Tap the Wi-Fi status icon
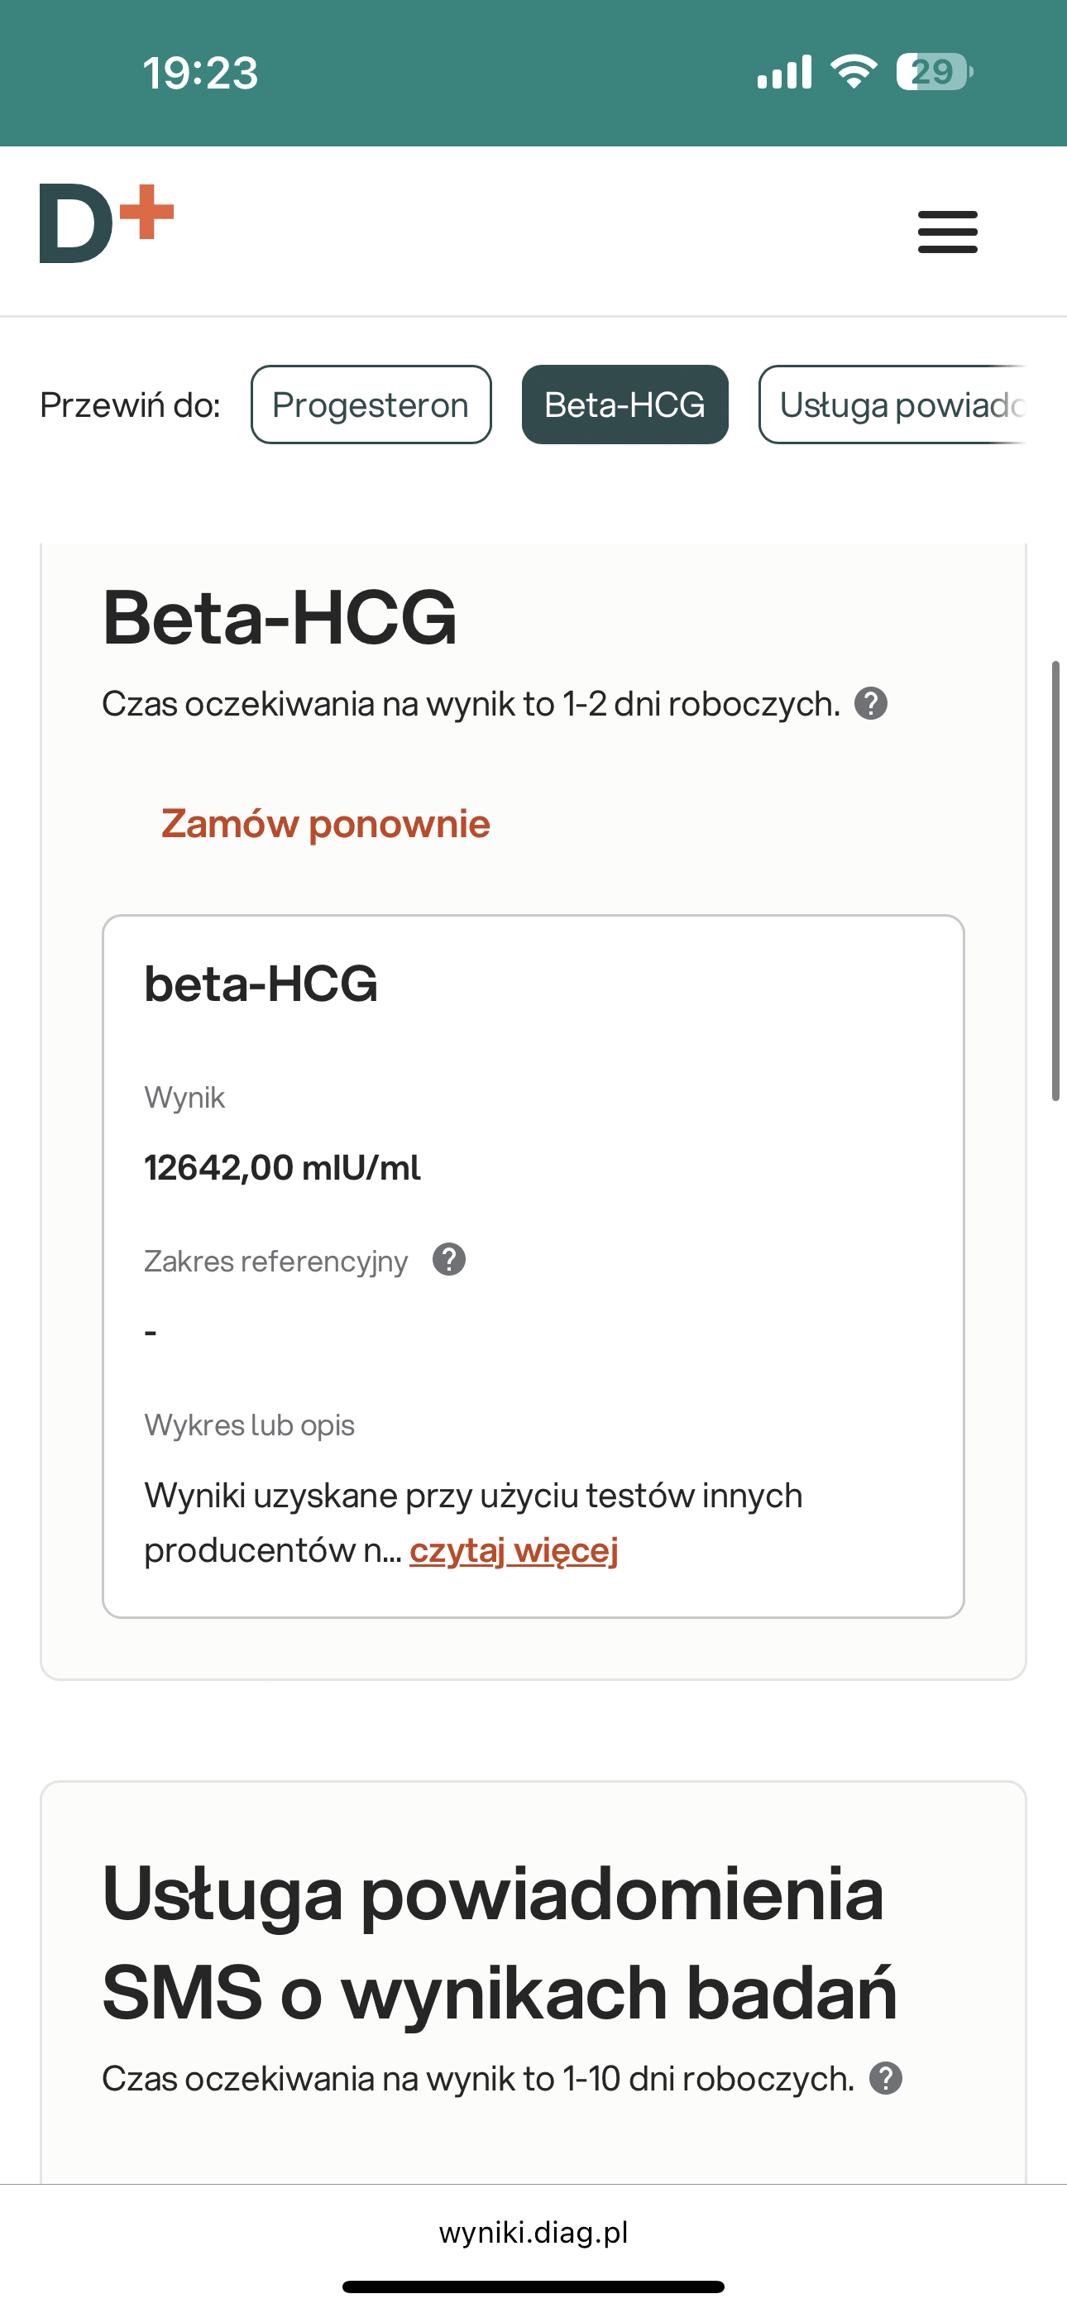 click(x=854, y=72)
